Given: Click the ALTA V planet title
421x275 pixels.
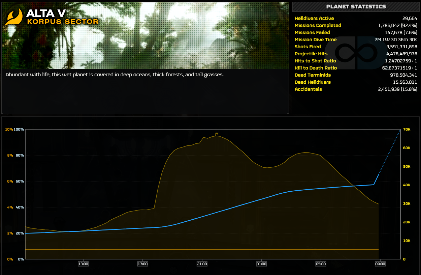Looking at the screenshot, I should coord(46,13).
